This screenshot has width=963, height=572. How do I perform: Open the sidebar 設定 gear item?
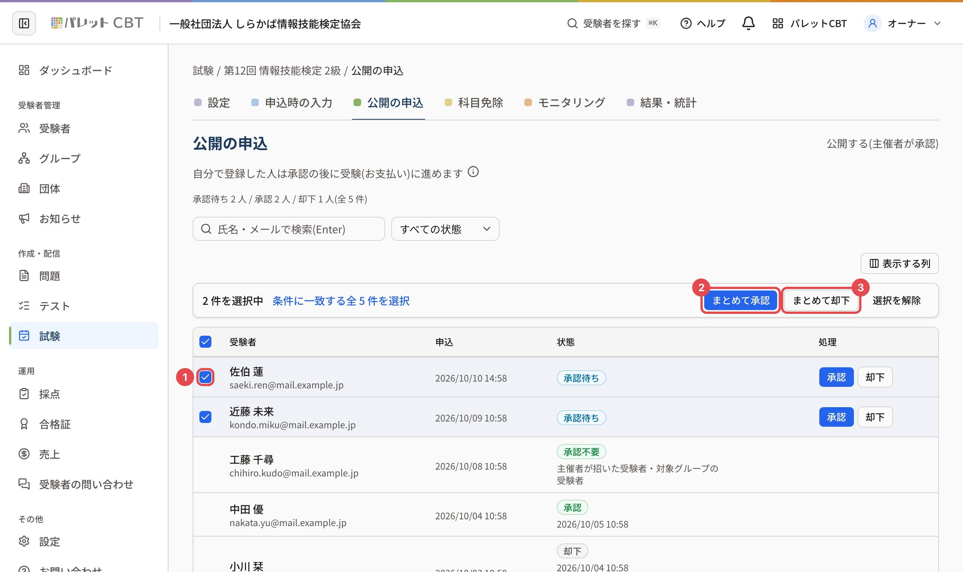coord(84,542)
